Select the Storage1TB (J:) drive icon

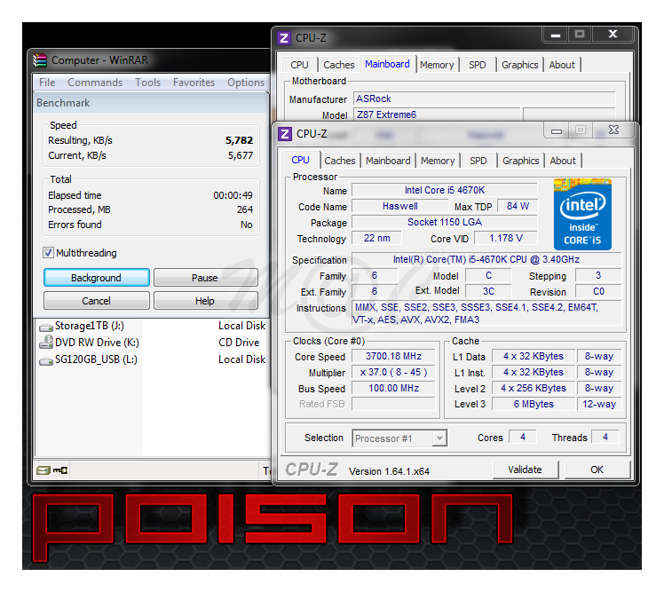coord(46,326)
